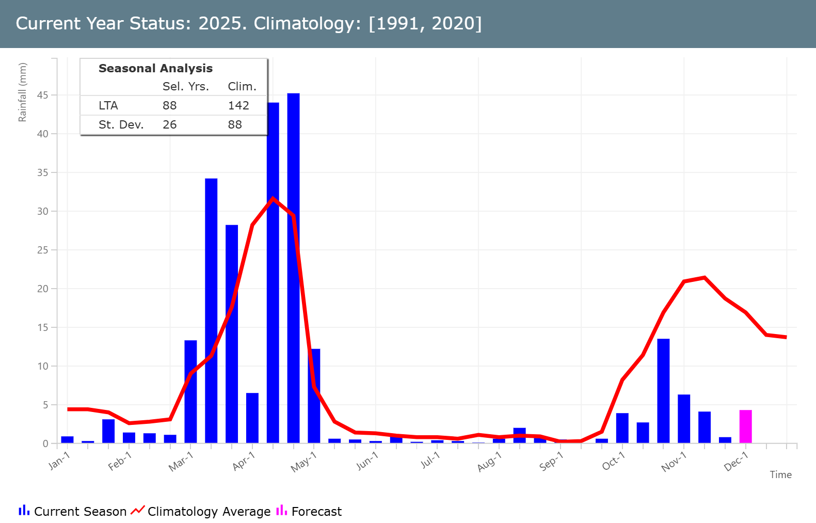Click the Rainfall (mm) axis title
The height and width of the screenshot is (523, 816).
click(22, 92)
